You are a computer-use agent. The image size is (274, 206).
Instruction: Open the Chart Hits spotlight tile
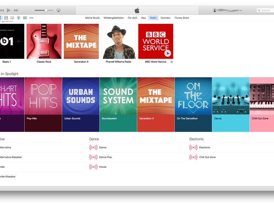[12, 104]
